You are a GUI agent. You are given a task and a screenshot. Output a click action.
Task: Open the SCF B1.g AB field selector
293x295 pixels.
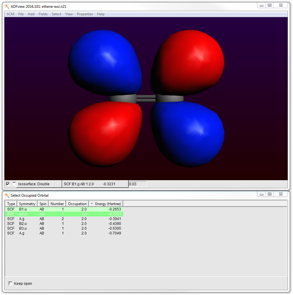point(95,184)
